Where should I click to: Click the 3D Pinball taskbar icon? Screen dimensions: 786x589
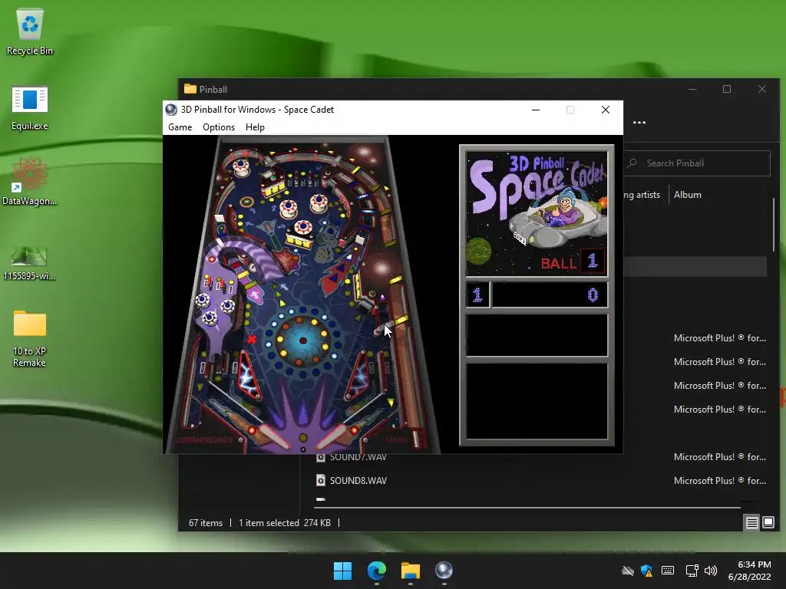coord(444,571)
